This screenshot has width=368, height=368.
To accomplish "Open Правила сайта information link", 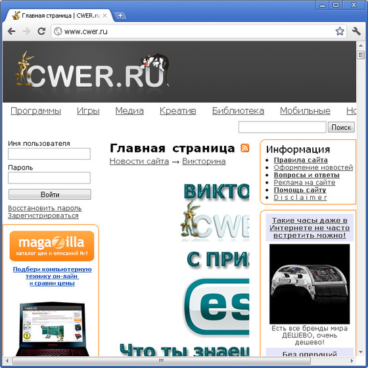I will pyautogui.click(x=301, y=160).
